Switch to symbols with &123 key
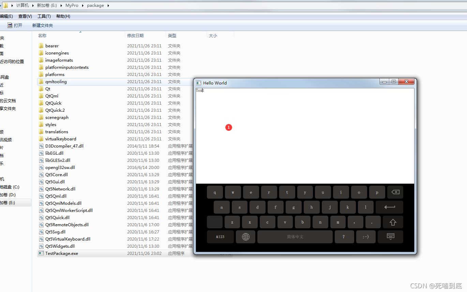The width and height of the screenshot is (467, 292). [x=220, y=237]
